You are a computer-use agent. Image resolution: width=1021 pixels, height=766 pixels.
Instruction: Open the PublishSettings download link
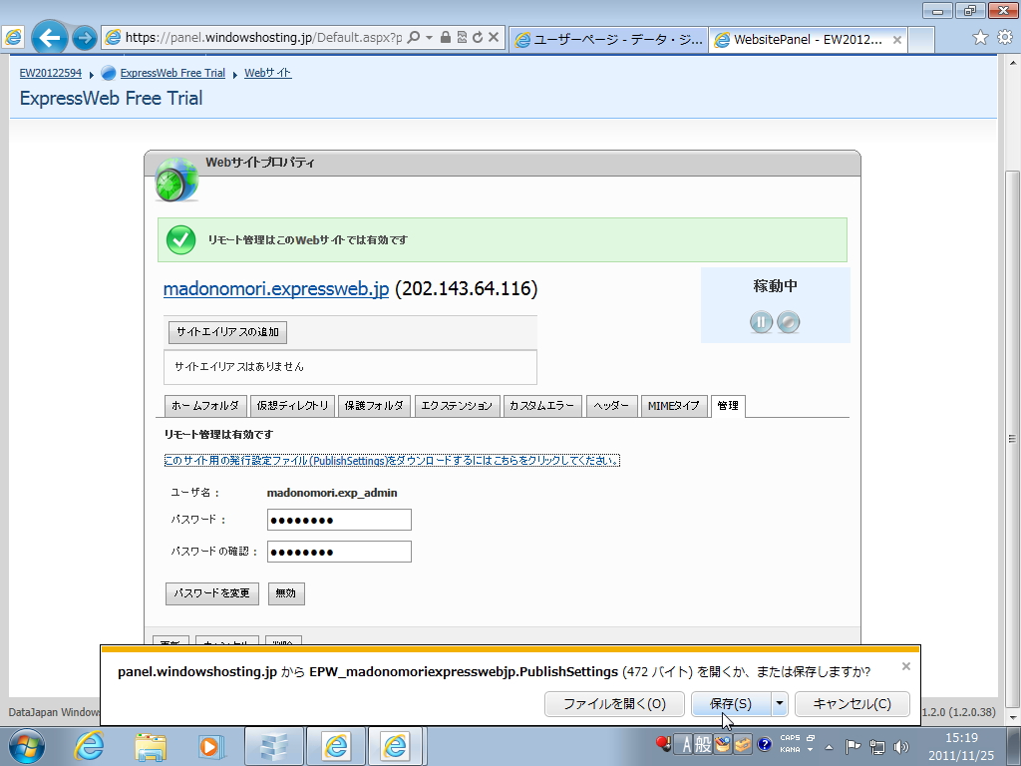click(392, 460)
